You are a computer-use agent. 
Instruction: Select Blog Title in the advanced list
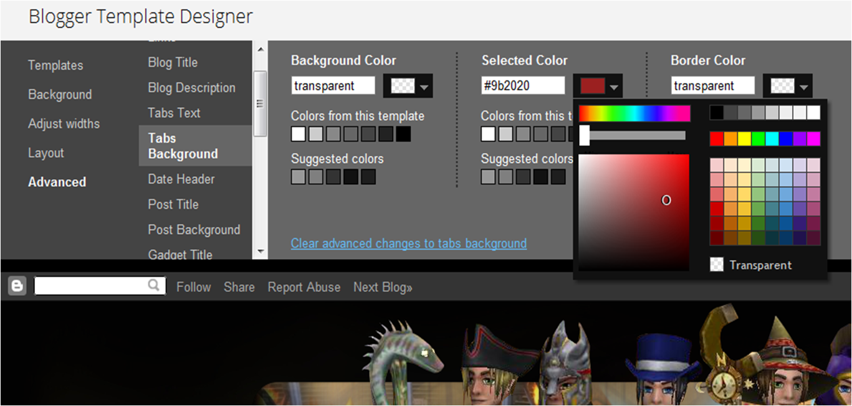[173, 63]
